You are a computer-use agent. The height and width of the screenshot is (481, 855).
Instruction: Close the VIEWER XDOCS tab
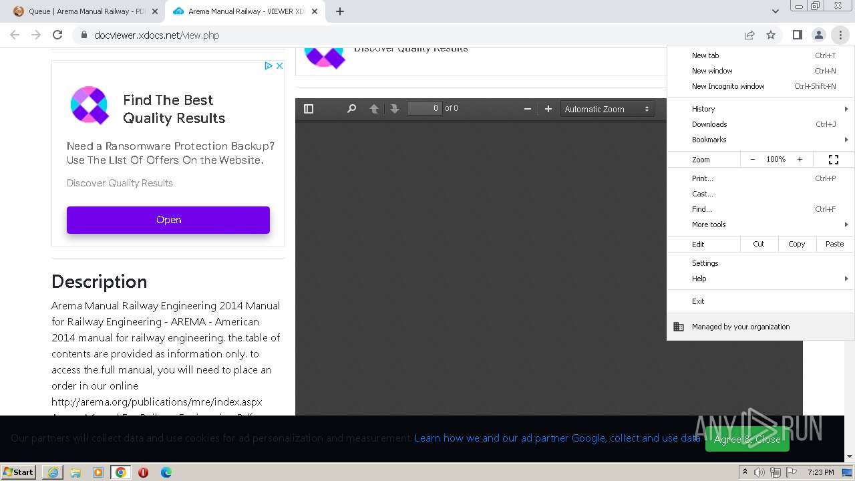[315, 11]
